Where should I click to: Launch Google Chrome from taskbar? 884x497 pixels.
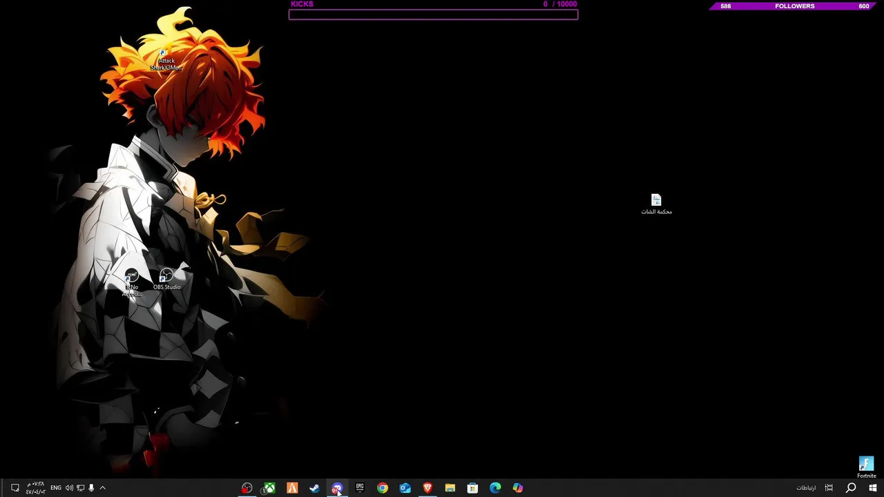[383, 488]
